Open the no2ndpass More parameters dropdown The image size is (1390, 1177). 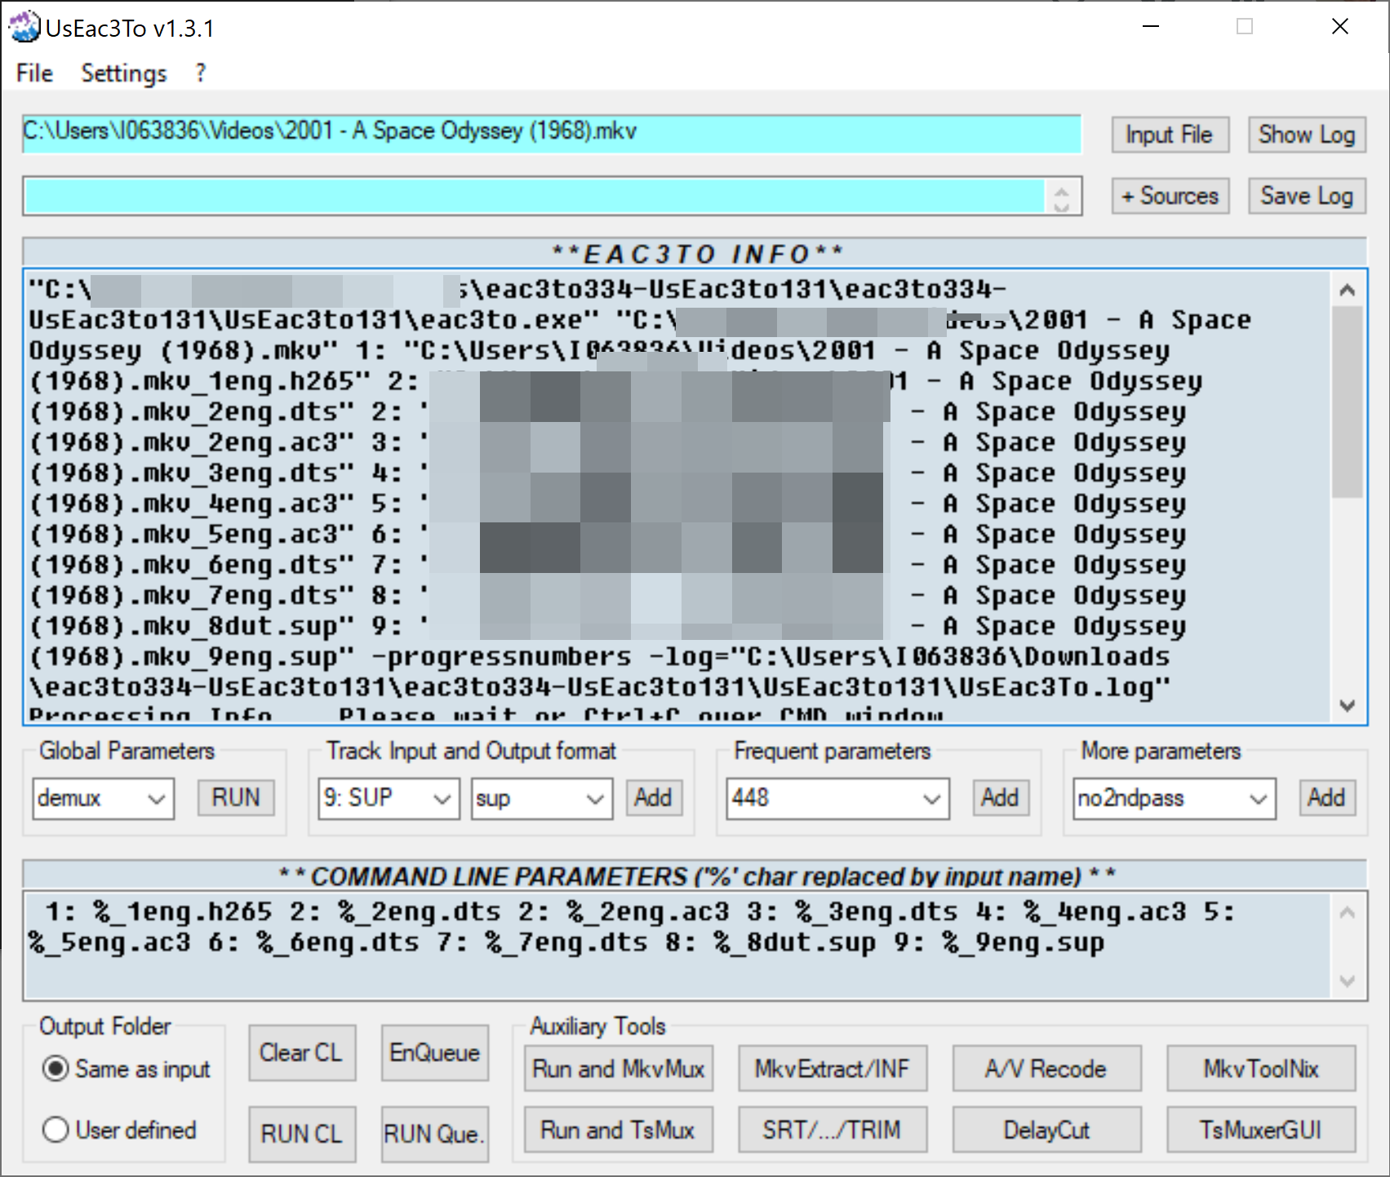pyautogui.click(x=1175, y=798)
